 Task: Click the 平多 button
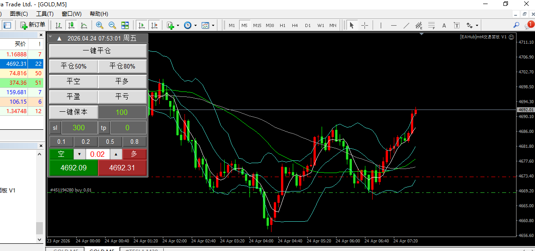click(123, 82)
